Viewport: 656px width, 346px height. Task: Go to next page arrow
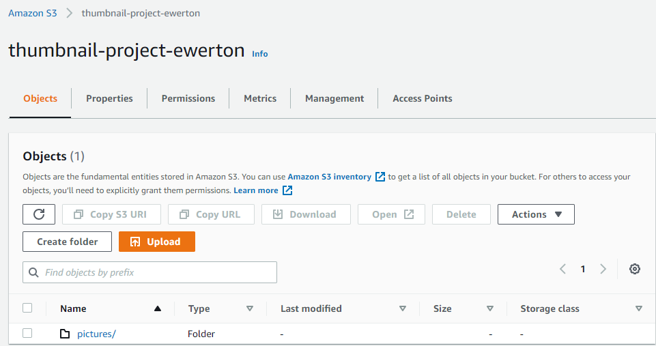pyautogui.click(x=603, y=269)
